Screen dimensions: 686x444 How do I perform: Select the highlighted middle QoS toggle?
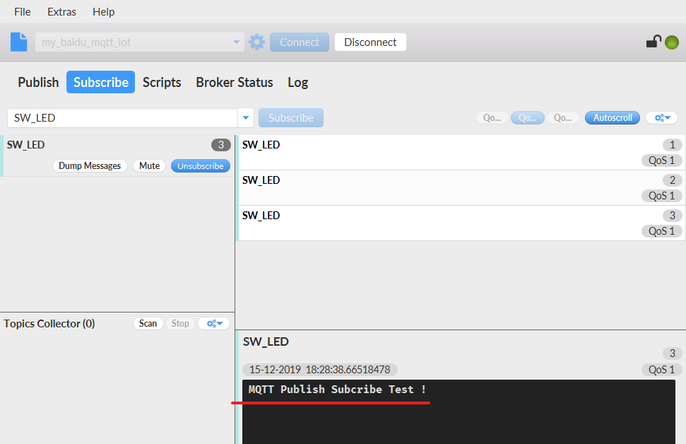(x=527, y=118)
